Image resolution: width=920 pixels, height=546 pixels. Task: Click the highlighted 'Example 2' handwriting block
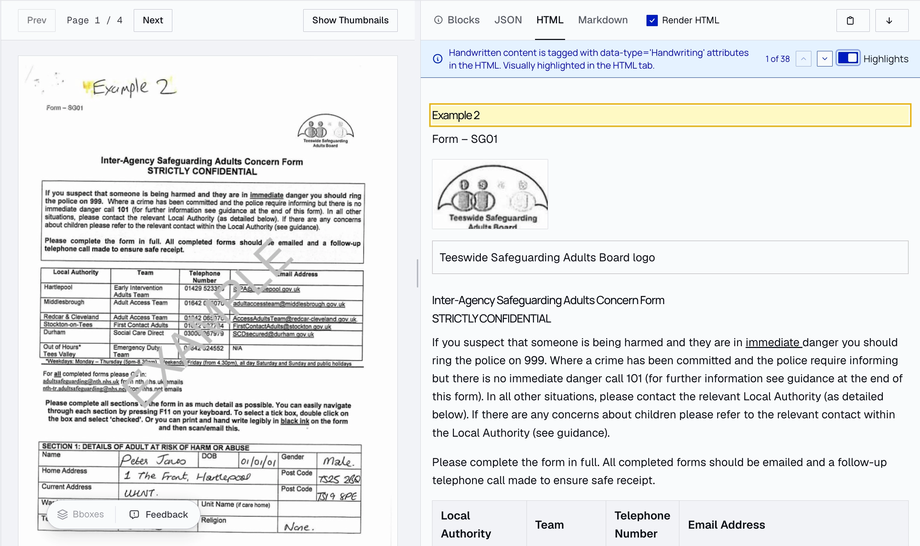click(670, 115)
